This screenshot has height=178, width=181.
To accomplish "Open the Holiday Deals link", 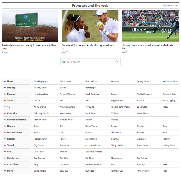I will click(169, 145).
